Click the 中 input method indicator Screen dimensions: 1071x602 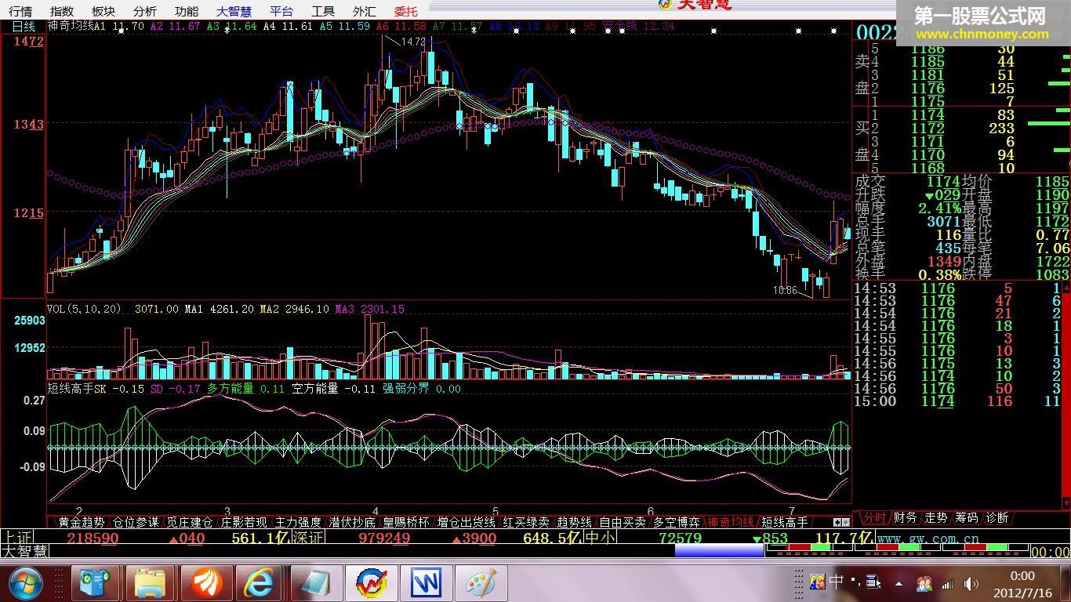coord(837,582)
